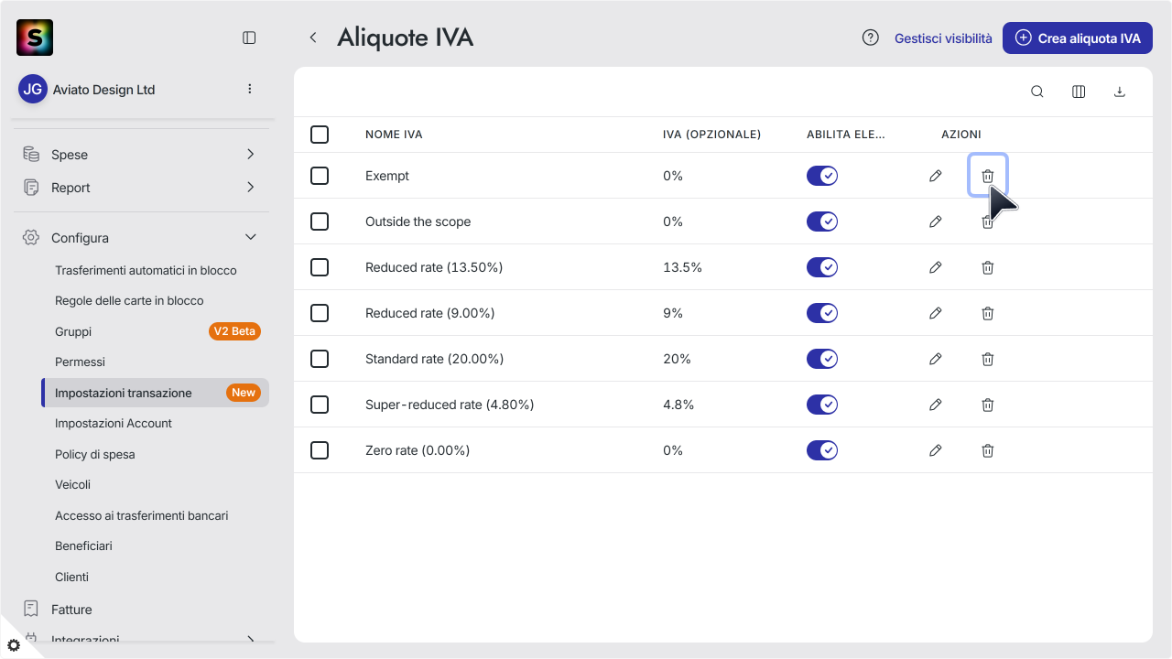Click the JG account avatar

pos(33,89)
